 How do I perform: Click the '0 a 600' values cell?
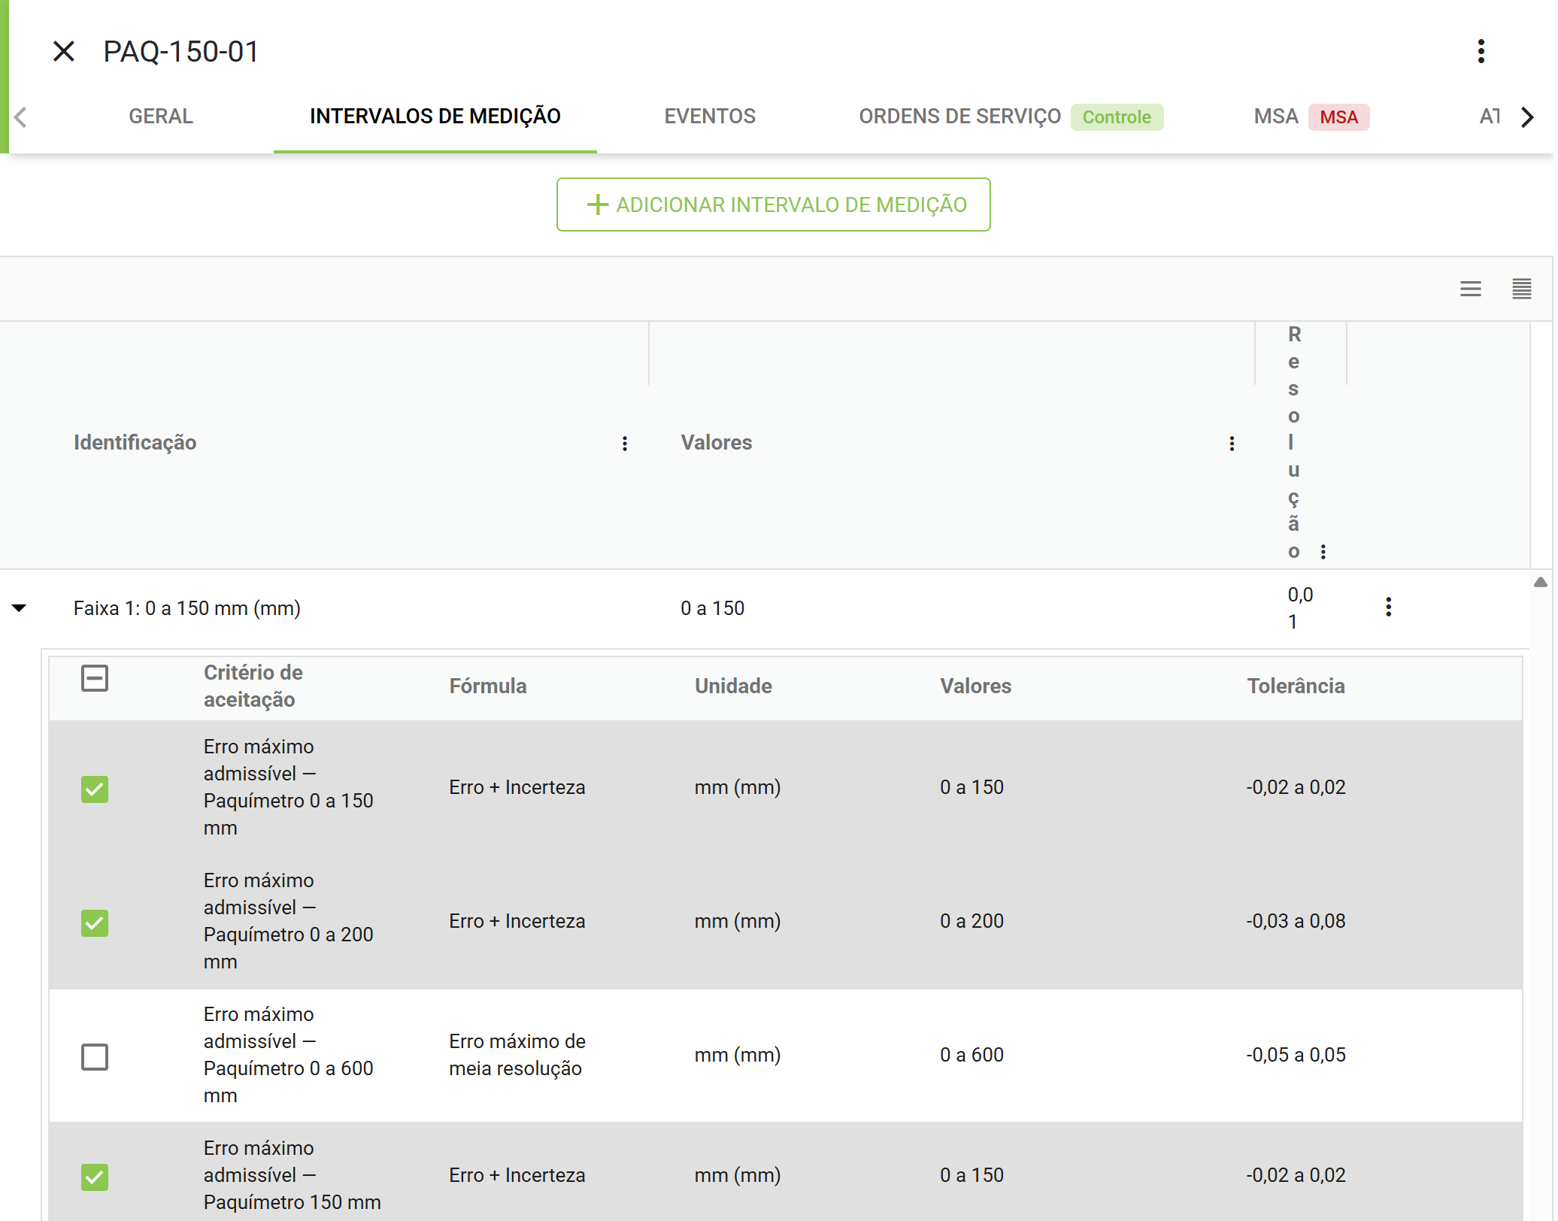(x=971, y=1055)
